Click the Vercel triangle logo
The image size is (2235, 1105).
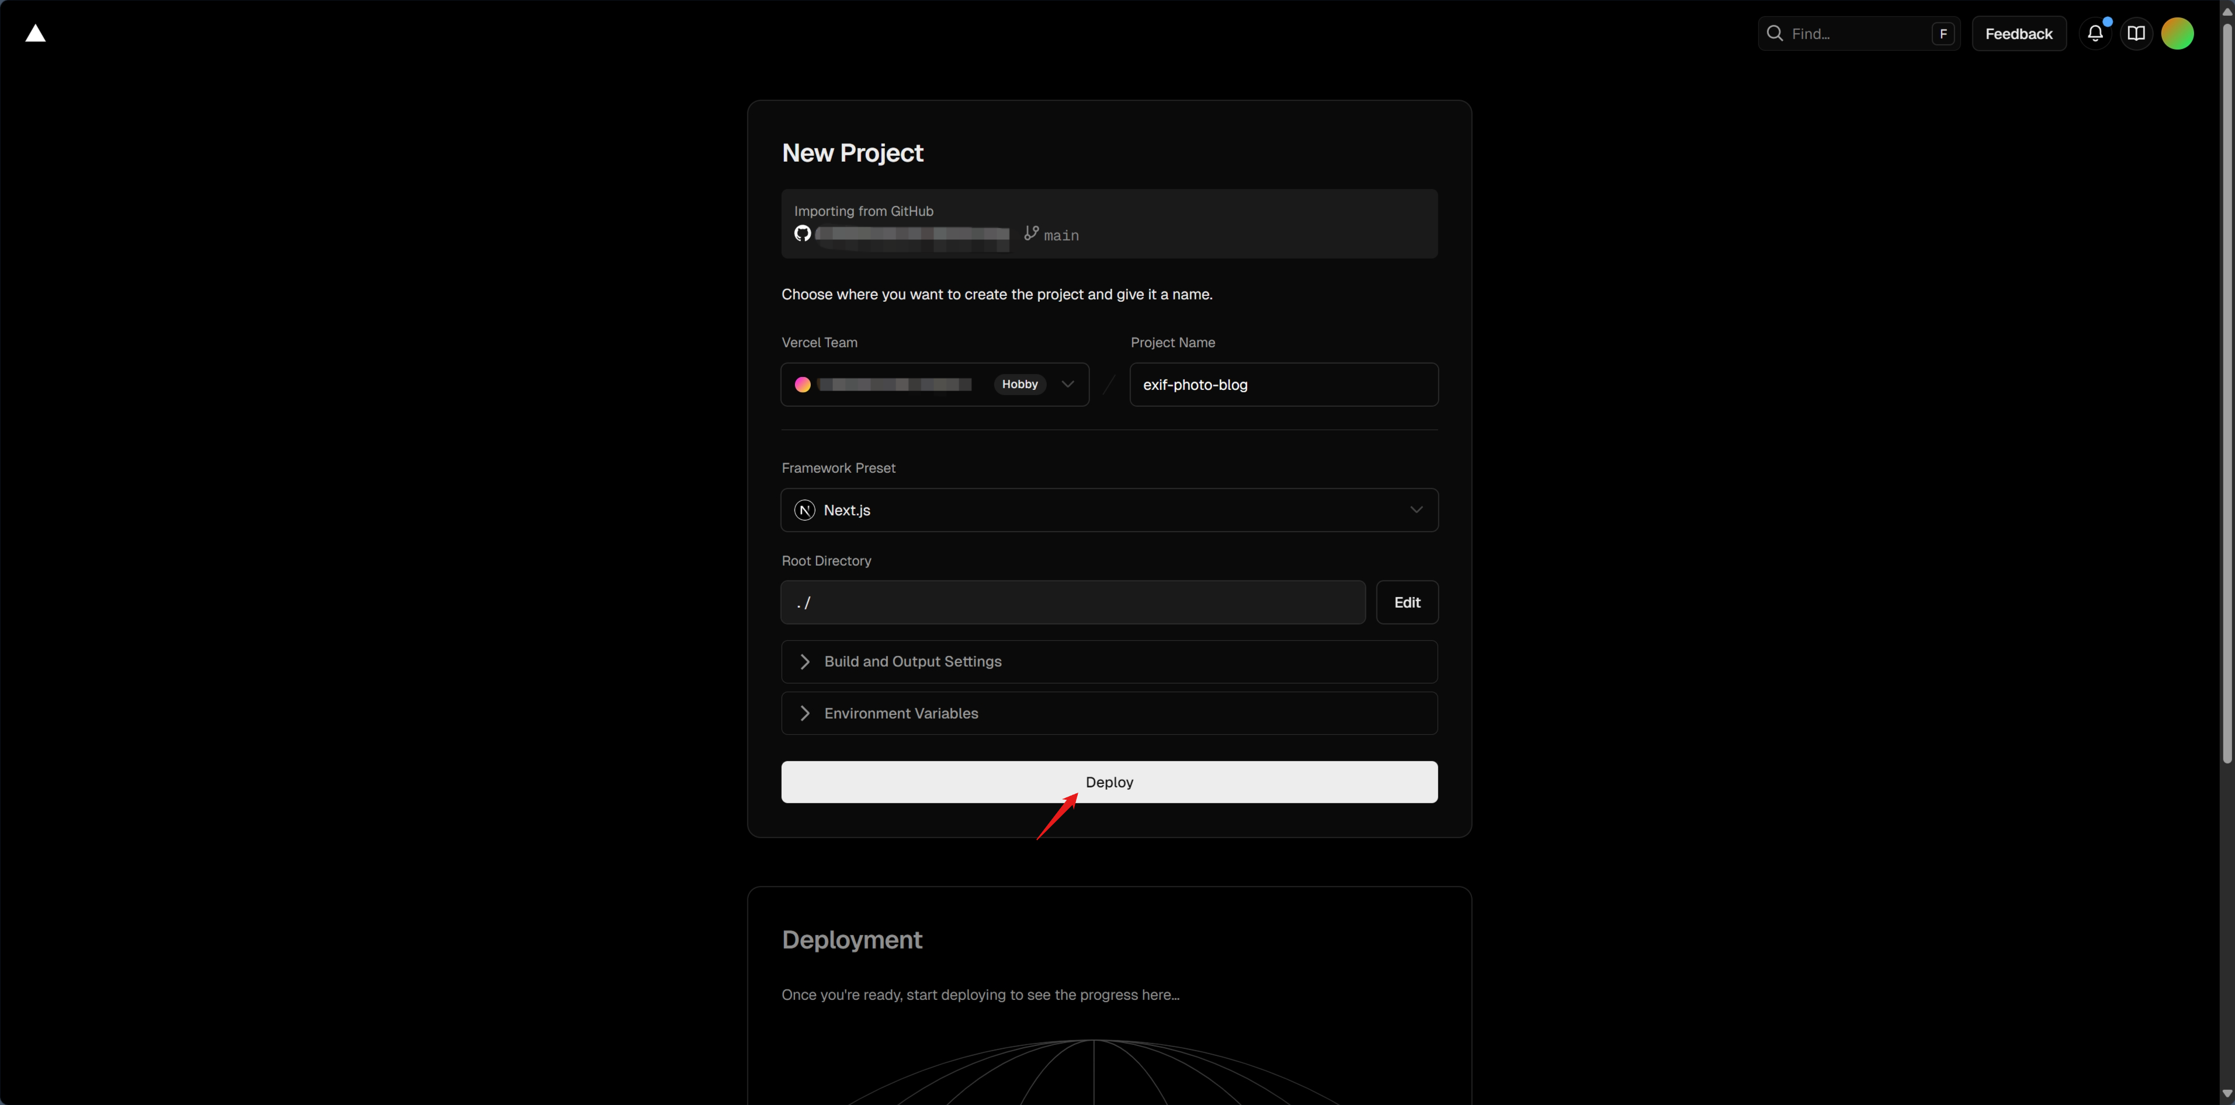pyautogui.click(x=34, y=34)
